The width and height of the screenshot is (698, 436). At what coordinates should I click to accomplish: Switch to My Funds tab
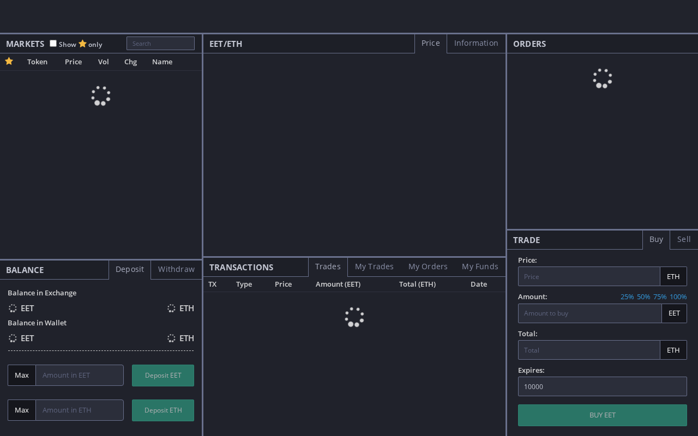(x=480, y=267)
